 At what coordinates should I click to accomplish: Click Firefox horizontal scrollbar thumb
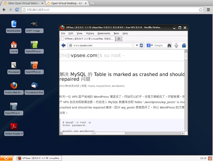[x=94, y=133]
